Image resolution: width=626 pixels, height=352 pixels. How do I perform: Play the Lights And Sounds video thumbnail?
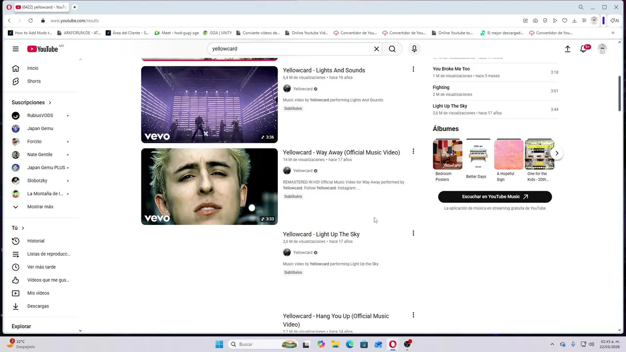(x=209, y=105)
